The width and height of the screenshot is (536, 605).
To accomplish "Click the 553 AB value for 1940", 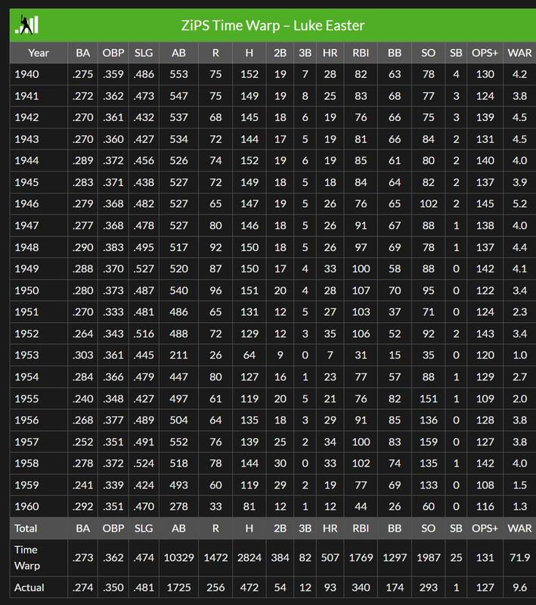I will click(178, 74).
